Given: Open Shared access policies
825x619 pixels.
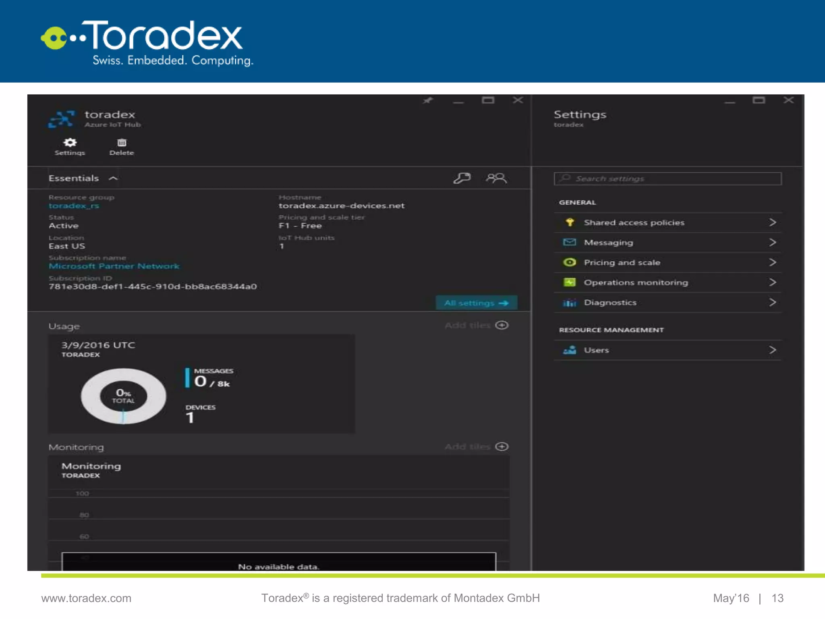Looking at the screenshot, I should [667, 222].
